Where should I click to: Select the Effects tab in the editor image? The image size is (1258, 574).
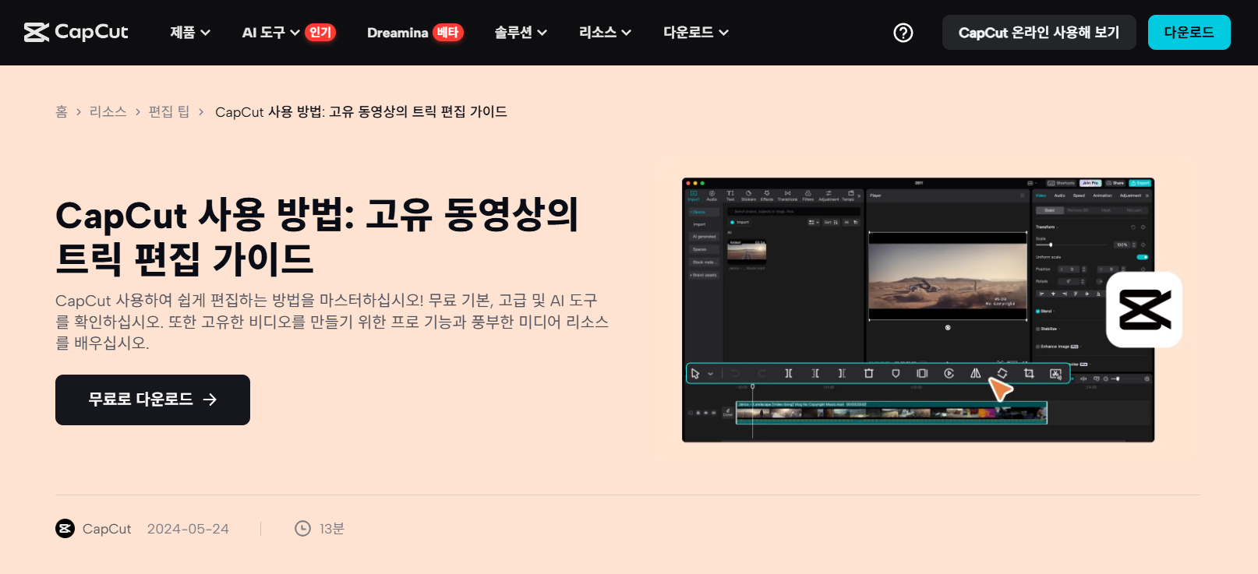pyautogui.click(x=767, y=195)
